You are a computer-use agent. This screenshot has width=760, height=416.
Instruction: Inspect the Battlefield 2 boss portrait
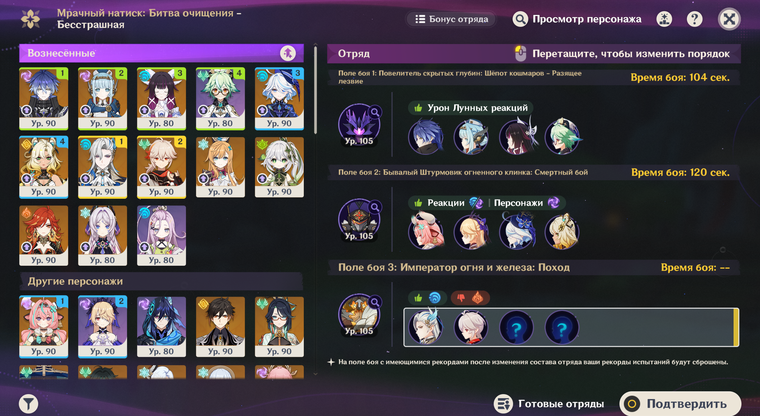click(x=359, y=220)
